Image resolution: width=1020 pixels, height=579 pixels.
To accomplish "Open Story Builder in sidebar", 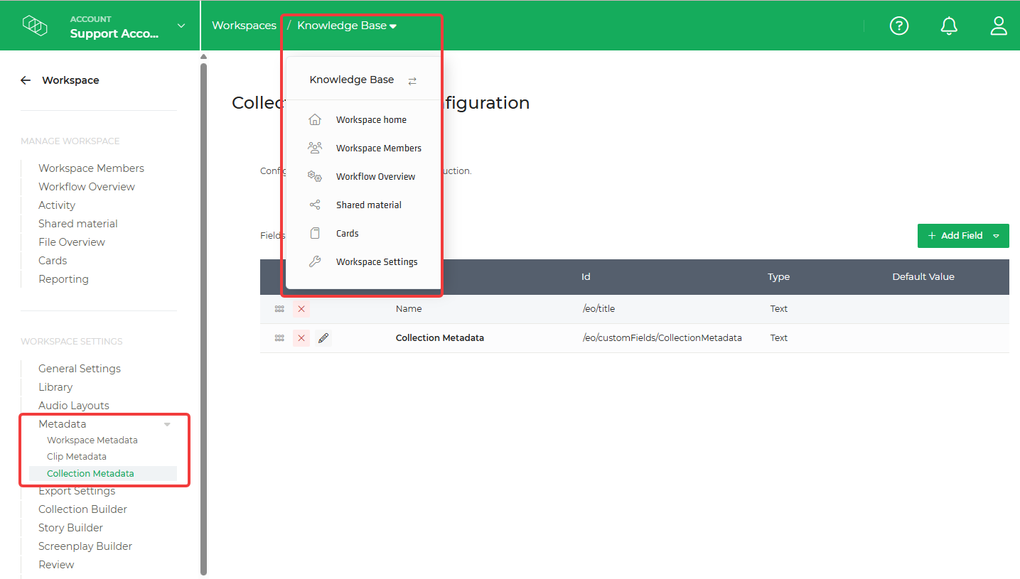I will (x=70, y=528).
